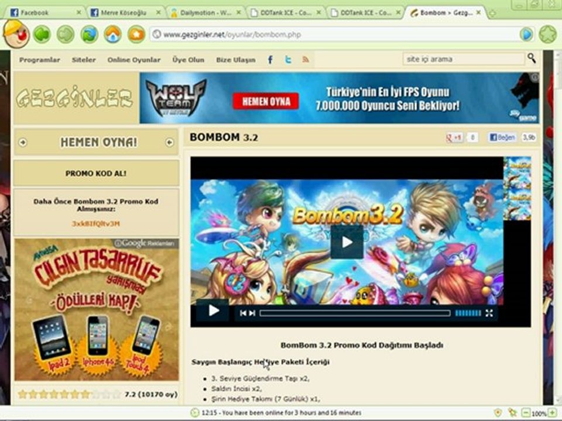Click right arrow beside HEMEN OYNA!
This screenshot has width=562, height=421.
coord(170,143)
